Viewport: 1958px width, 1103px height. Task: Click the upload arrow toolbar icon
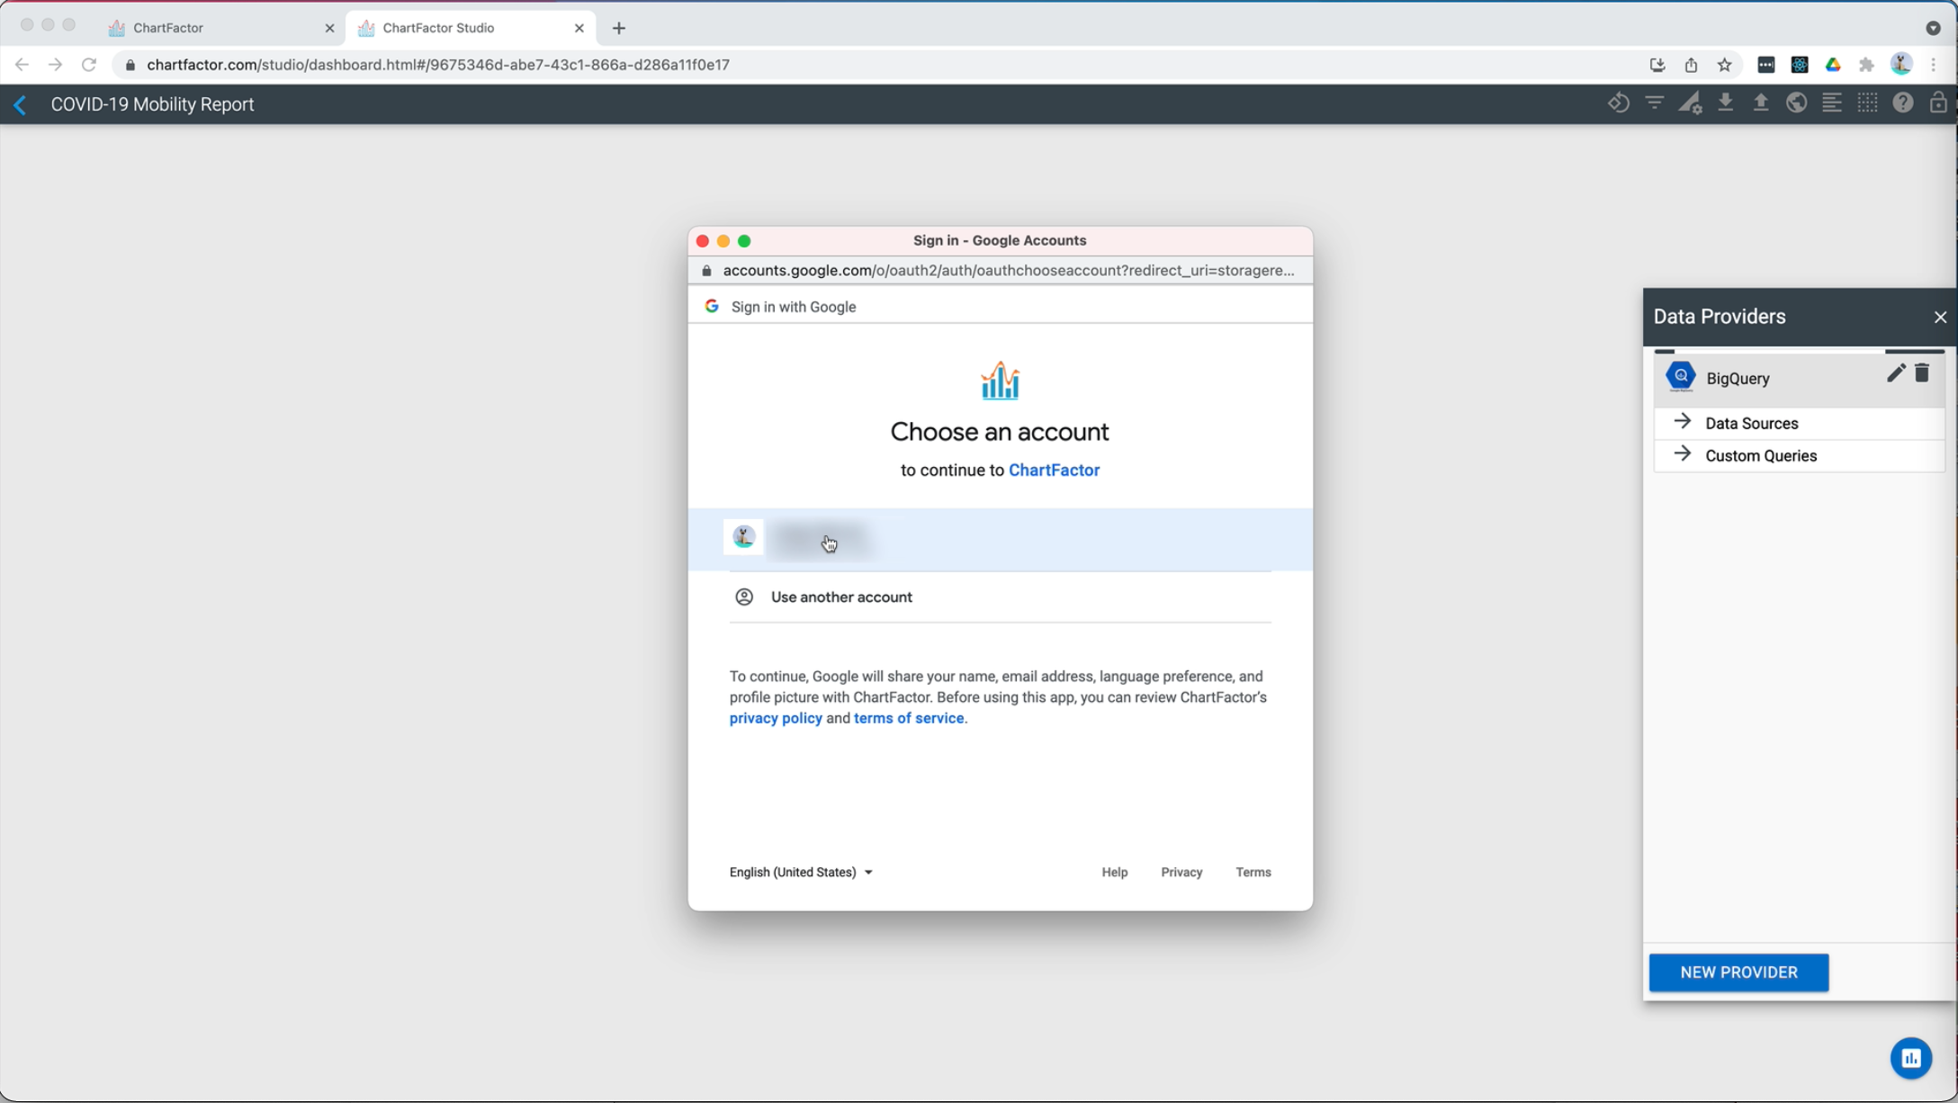click(x=1761, y=103)
